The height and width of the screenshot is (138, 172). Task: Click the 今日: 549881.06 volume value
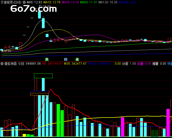pos(29,64)
